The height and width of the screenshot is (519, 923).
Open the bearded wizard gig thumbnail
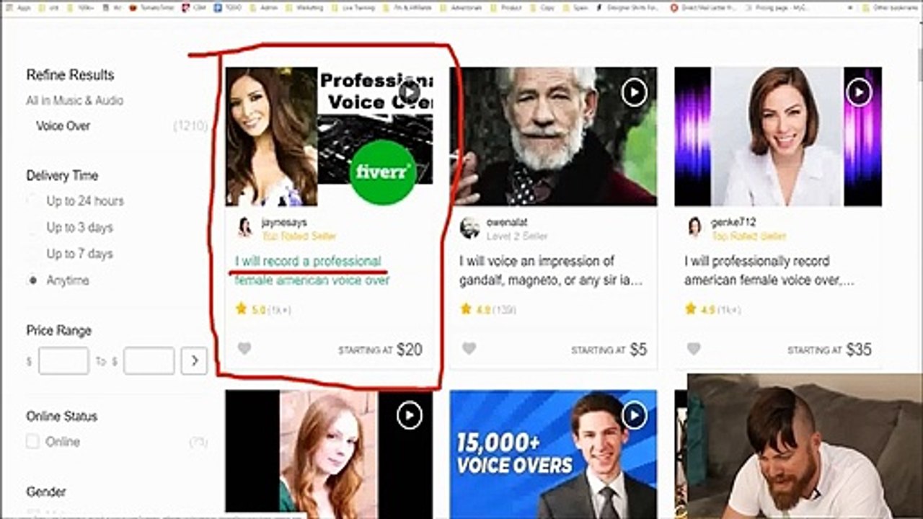coord(553,137)
